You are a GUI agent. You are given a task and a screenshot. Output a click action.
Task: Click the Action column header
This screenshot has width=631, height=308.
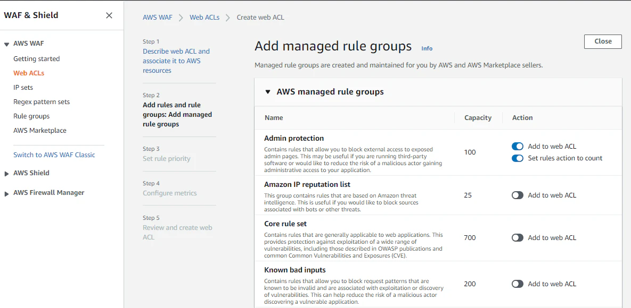522,118
